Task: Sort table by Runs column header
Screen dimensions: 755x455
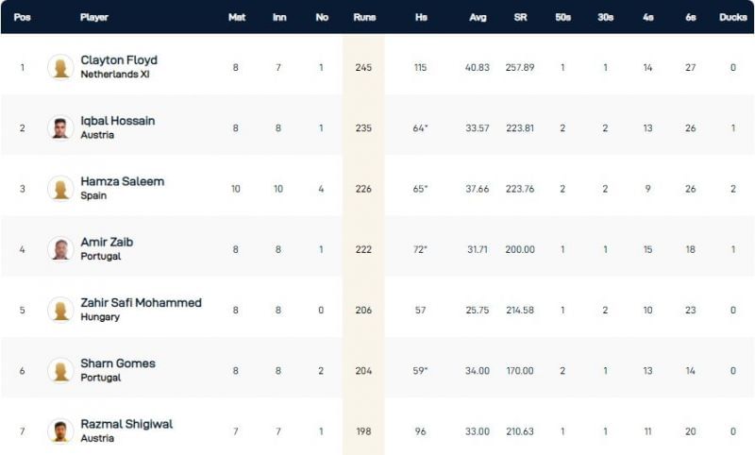Action: tap(363, 17)
